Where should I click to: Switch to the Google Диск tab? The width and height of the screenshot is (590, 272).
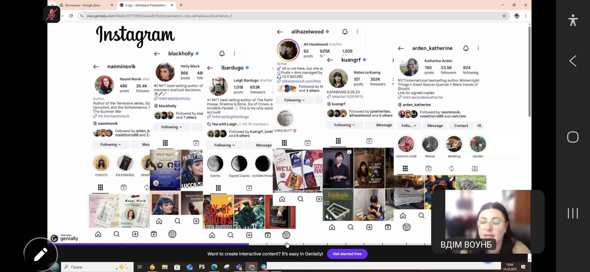[x=83, y=5]
